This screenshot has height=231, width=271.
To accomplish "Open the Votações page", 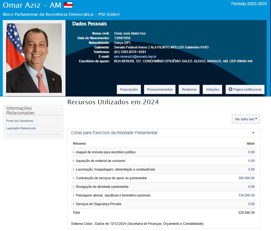I will [212, 89].
